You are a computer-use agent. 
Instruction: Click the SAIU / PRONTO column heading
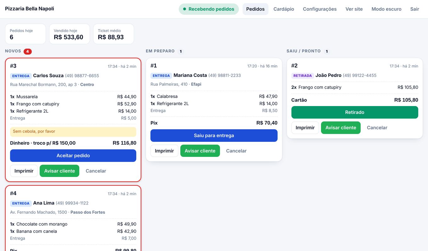(x=304, y=51)
